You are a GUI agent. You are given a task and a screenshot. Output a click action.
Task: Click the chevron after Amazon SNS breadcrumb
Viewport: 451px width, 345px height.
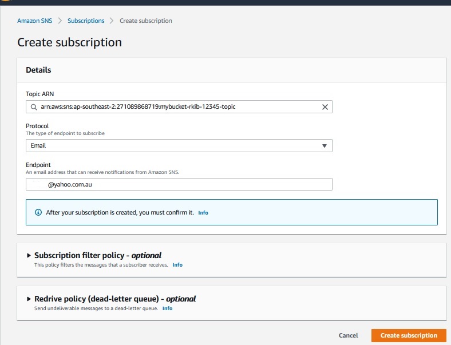pos(59,21)
